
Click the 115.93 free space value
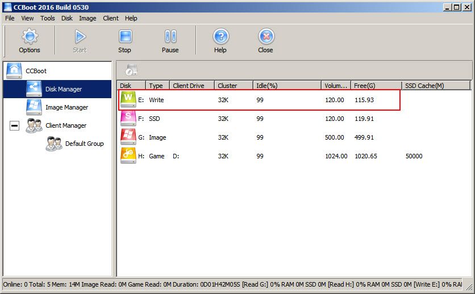[x=364, y=100]
